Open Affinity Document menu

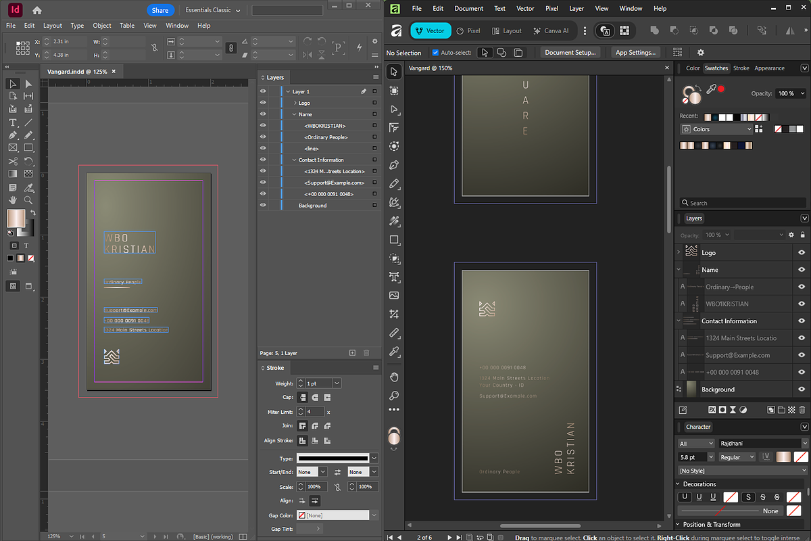(x=469, y=9)
